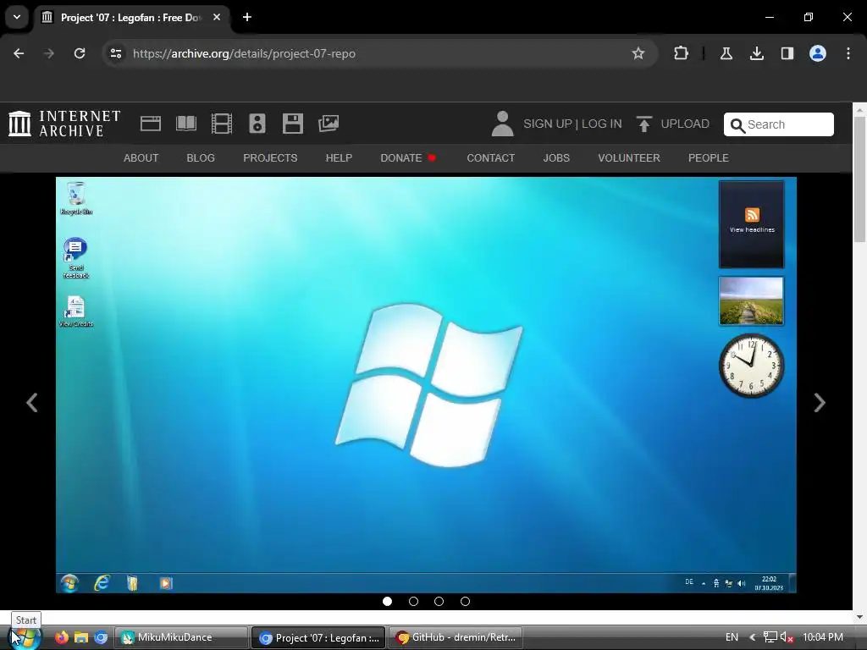Open the PROJECTS menu item

pos(270,158)
